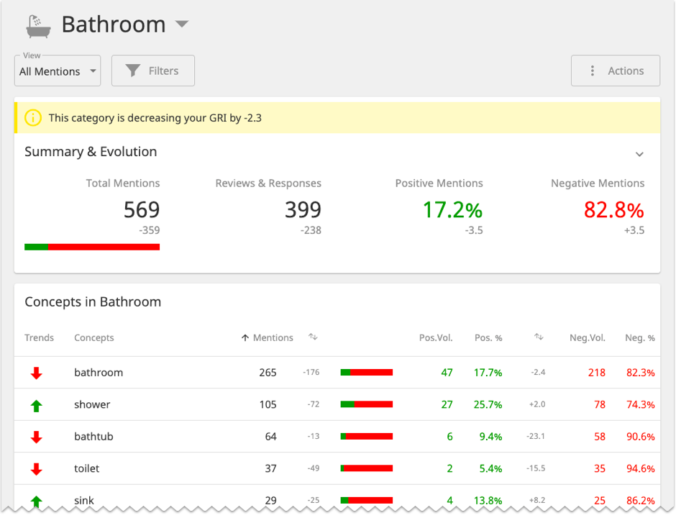
Task: Select the sink concept row
Action: [x=337, y=498]
